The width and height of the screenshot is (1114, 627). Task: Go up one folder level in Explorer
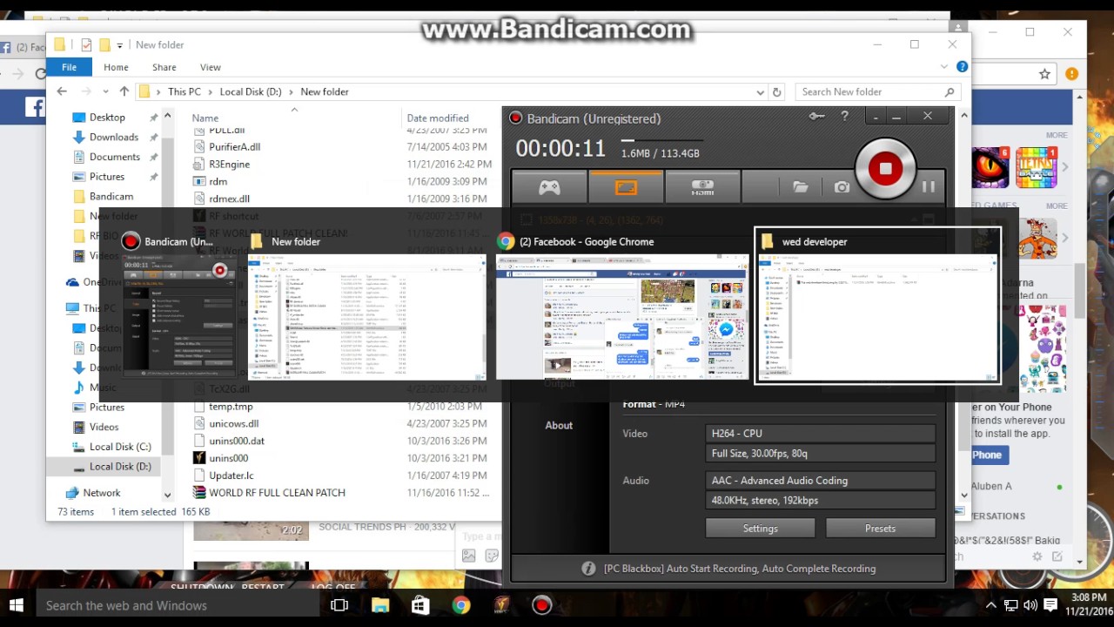(x=124, y=91)
